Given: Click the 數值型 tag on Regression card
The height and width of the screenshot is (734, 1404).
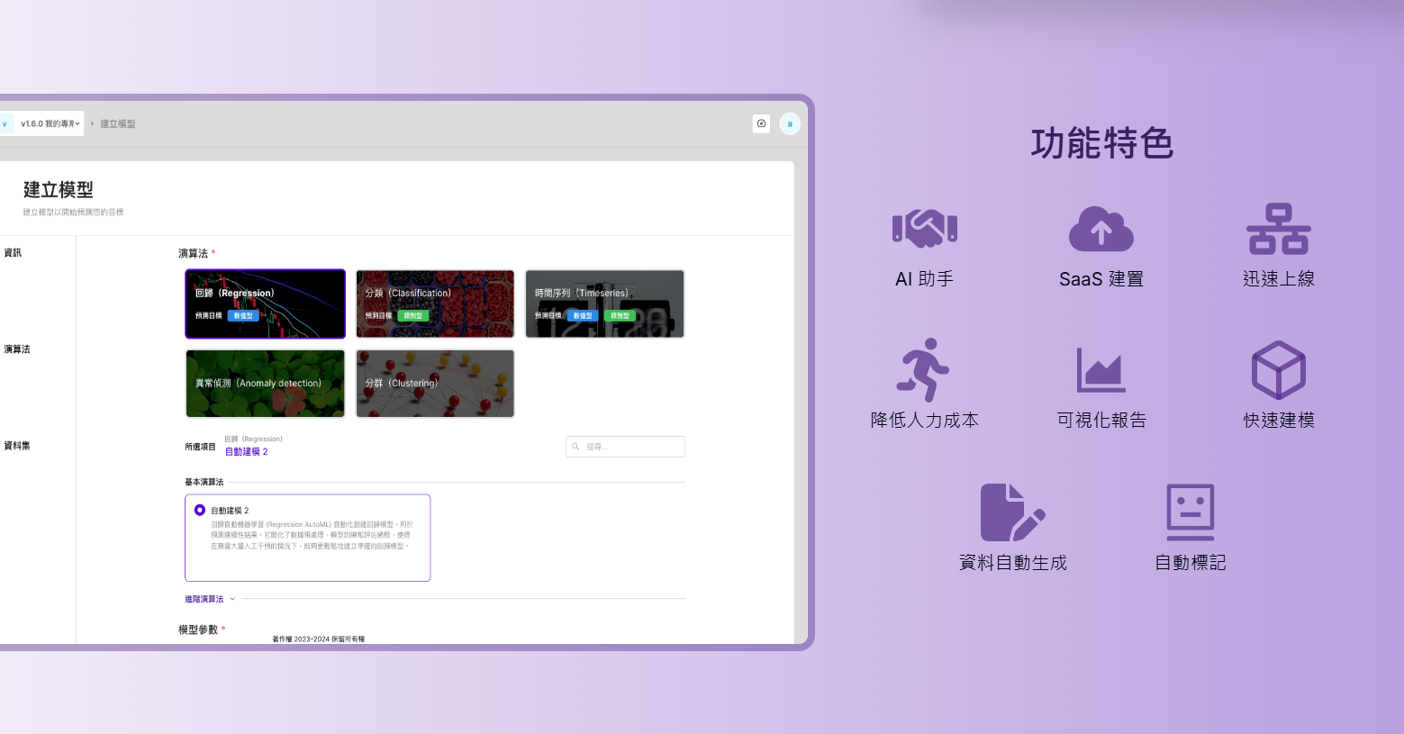Looking at the screenshot, I should coord(243,316).
